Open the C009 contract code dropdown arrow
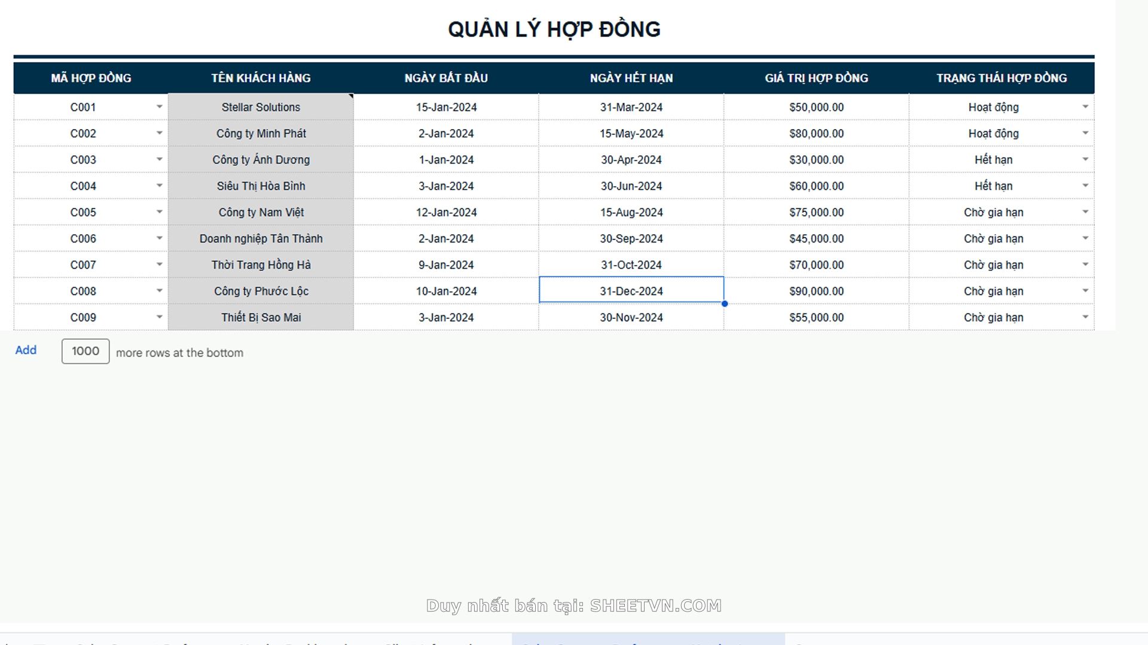The width and height of the screenshot is (1148, 645). [159, 317]
